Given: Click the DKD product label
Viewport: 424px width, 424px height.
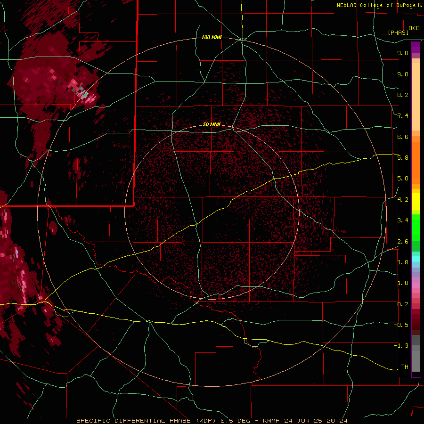Looking at the screenshot, I should [414, 28].
